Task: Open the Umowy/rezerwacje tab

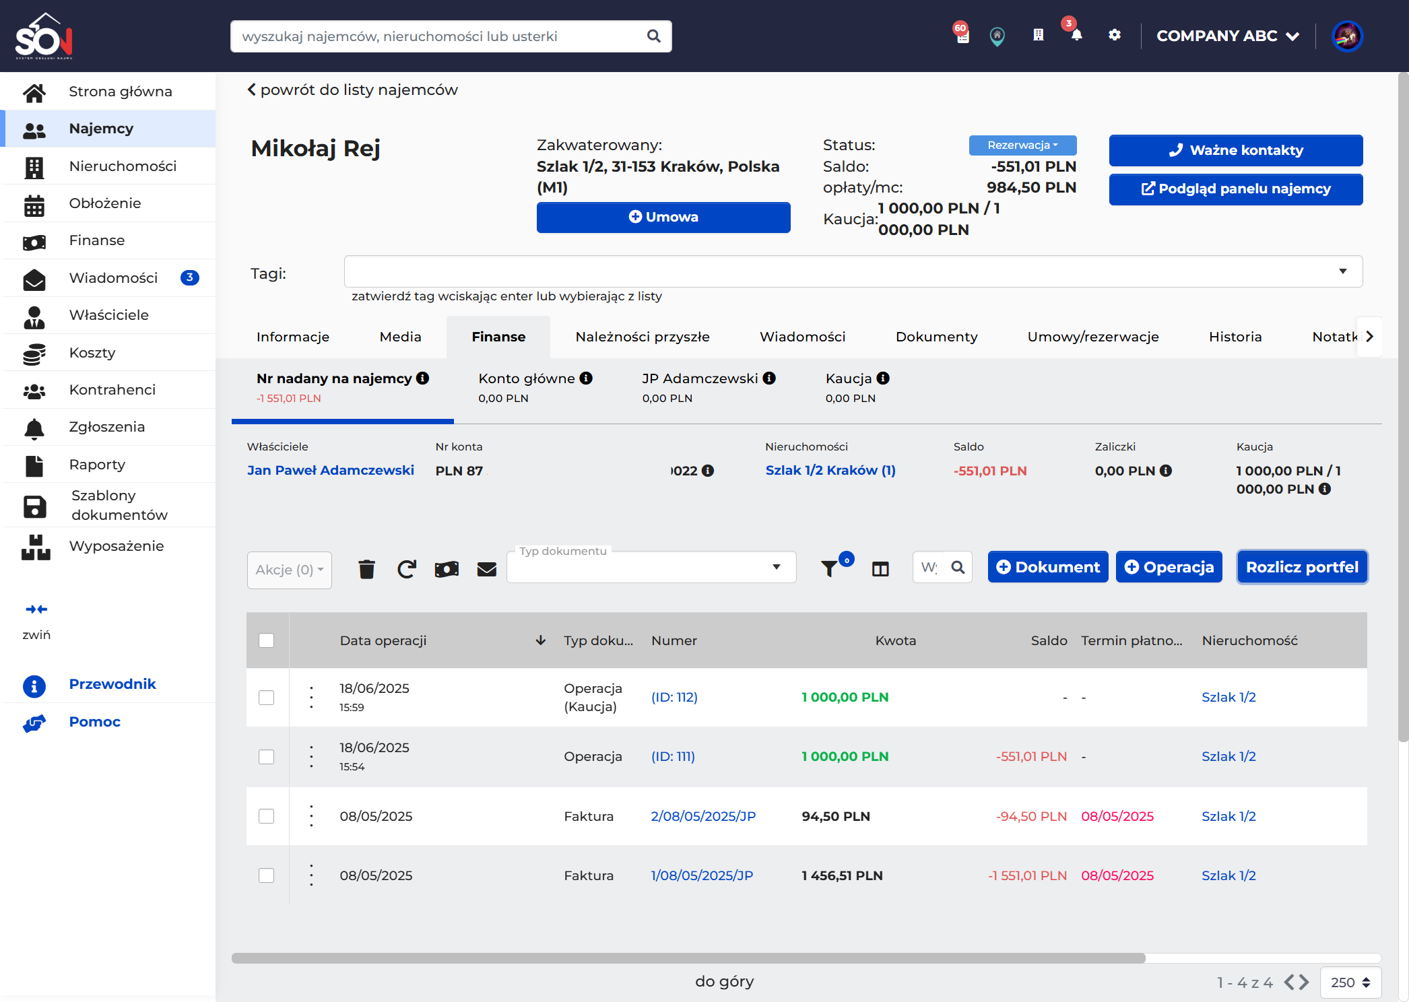Action: click(1093, 337)
